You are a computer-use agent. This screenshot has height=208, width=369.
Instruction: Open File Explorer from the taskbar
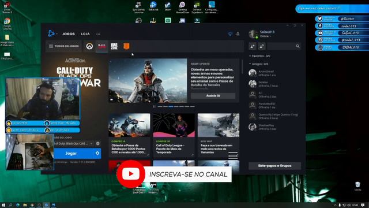tap(25, 206)
